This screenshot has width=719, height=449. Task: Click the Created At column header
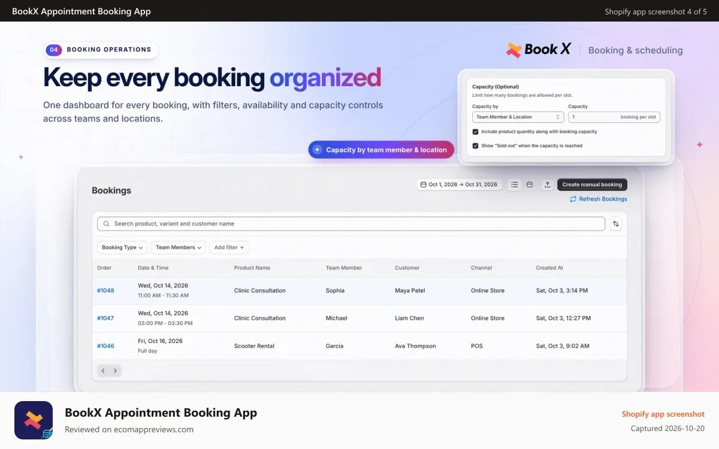pyautogui.click(x=549, y=268)
